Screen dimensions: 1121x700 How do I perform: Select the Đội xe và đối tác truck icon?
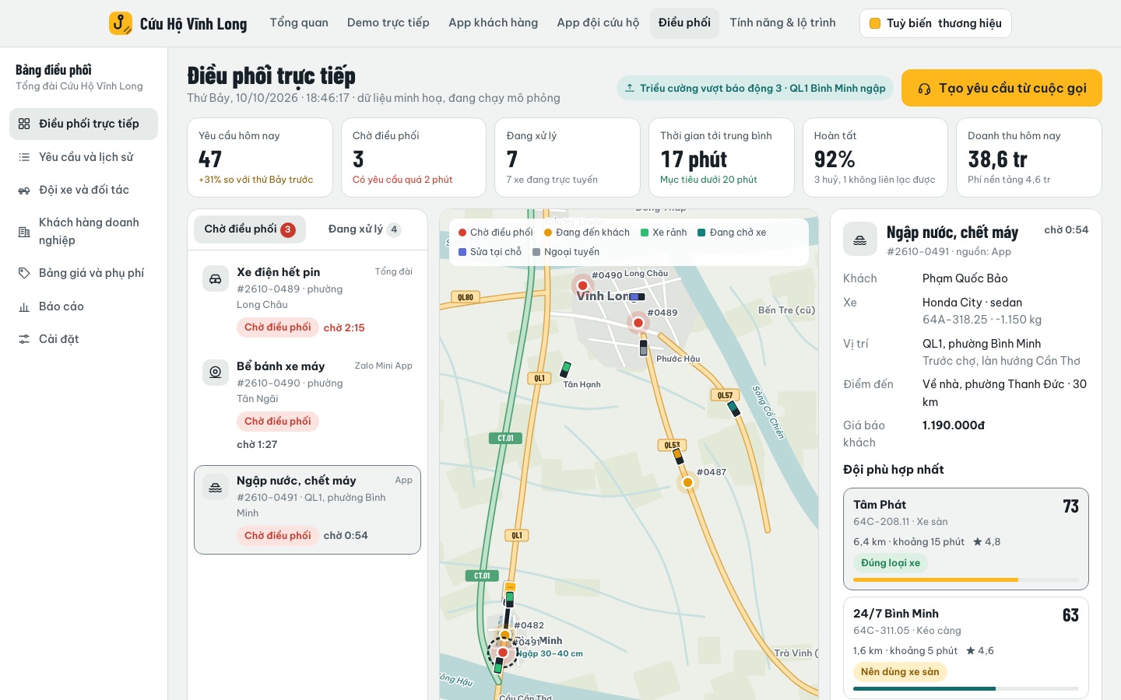tap(24, 190)
